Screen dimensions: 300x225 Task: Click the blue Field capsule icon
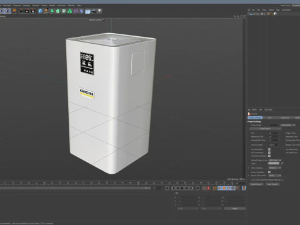pyautogui.click(x=82, y=11)
